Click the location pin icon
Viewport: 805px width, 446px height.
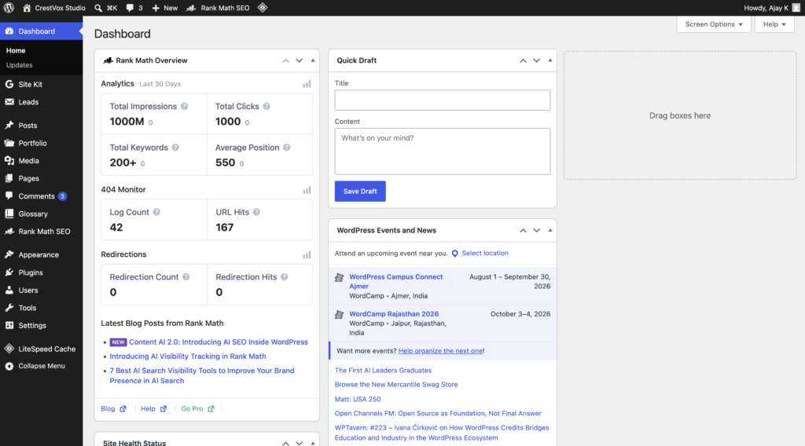point(455,254)
